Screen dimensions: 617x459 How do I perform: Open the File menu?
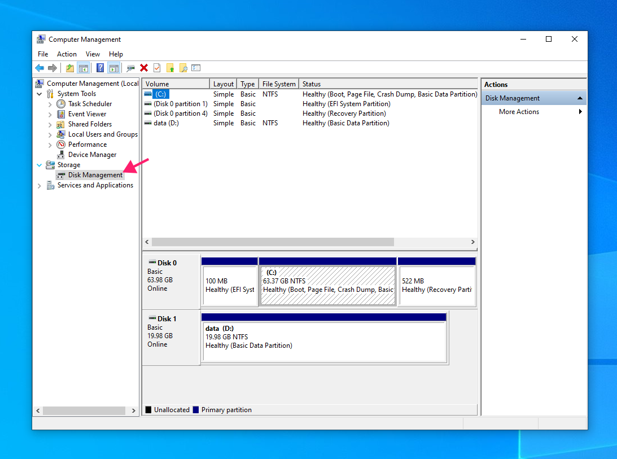click(43, 54)
